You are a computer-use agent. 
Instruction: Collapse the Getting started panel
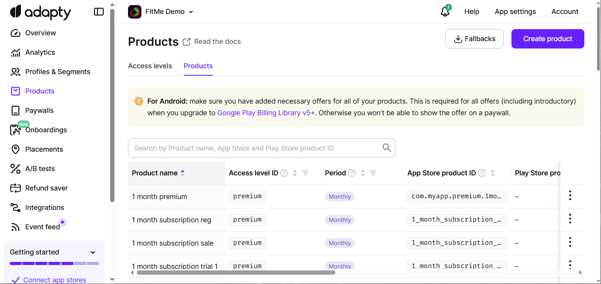click(93, 252)
